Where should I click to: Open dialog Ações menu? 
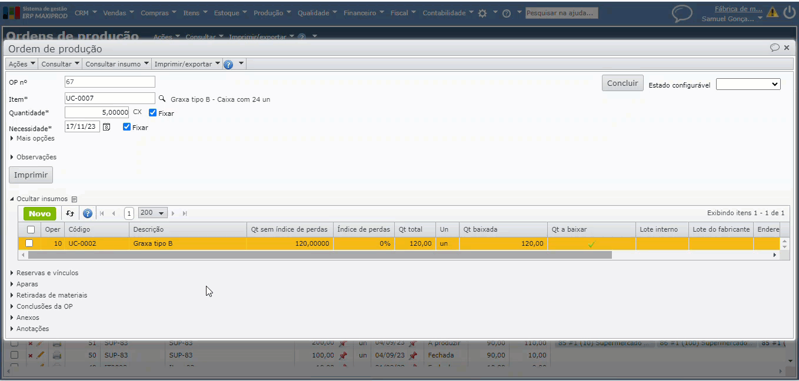coord(22,64)
